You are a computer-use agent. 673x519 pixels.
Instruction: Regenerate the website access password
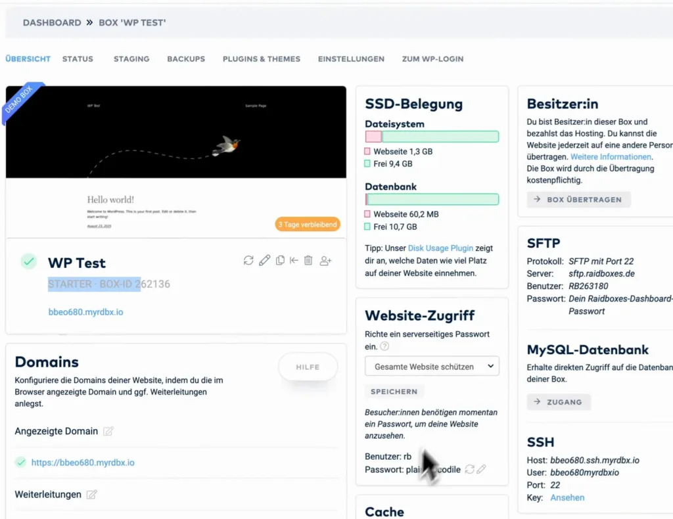tap(469, 469)
